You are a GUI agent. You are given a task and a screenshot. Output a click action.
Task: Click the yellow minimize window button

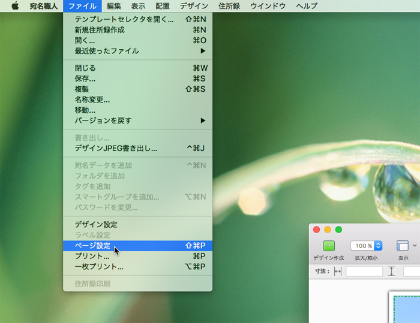[x=328, y=230]
